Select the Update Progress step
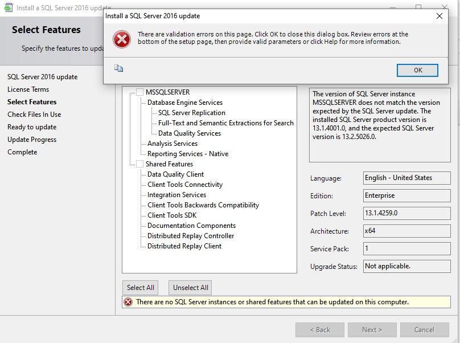This screenshot has width=460, height=343. (x=32, y=140)
